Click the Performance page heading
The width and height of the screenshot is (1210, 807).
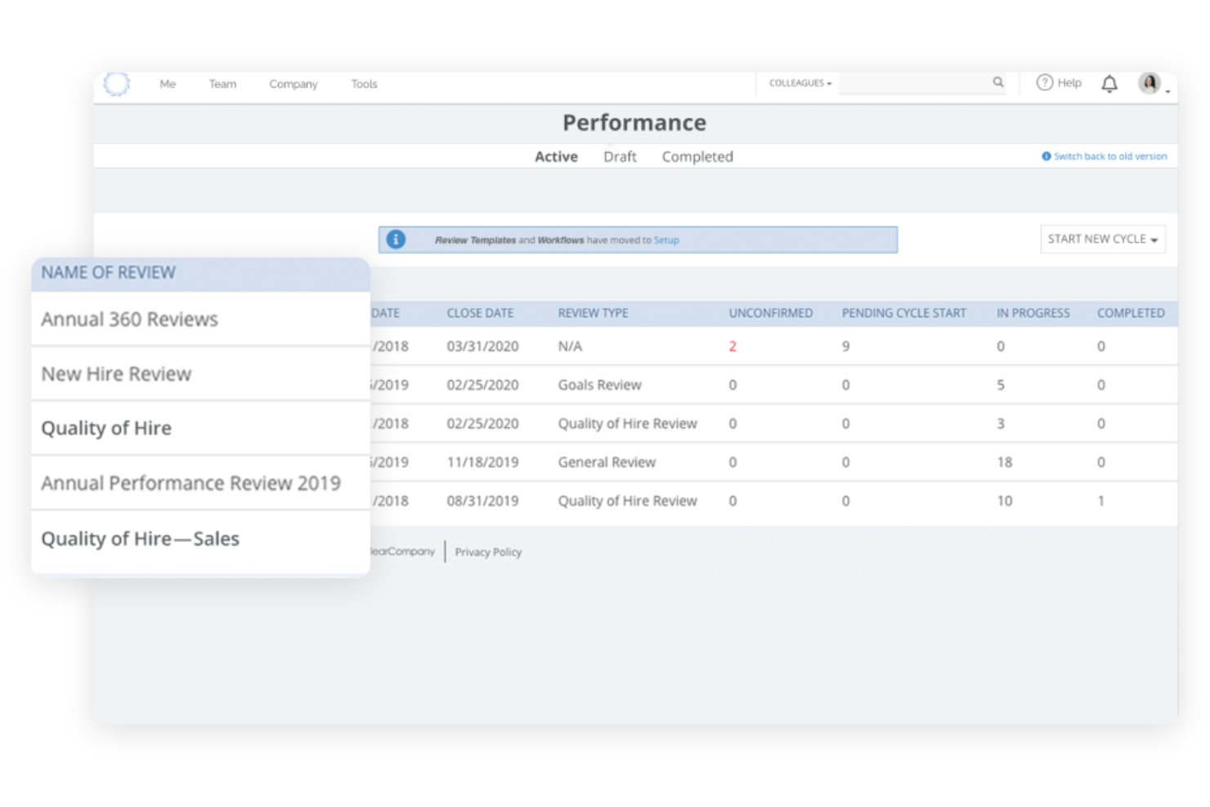coord(634,123)
